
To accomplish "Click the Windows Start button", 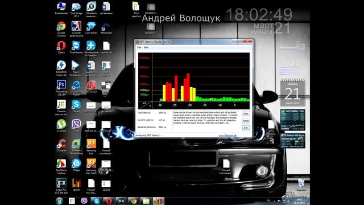I will [59, 201].
